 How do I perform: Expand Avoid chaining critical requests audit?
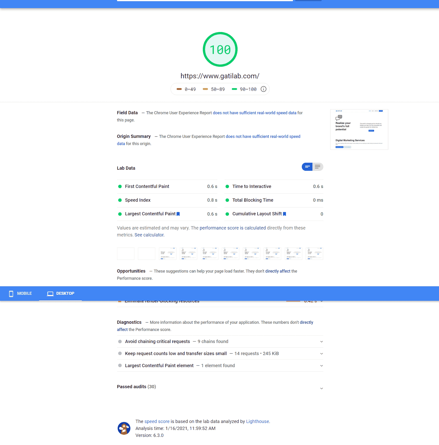click(x=220, y=342)
